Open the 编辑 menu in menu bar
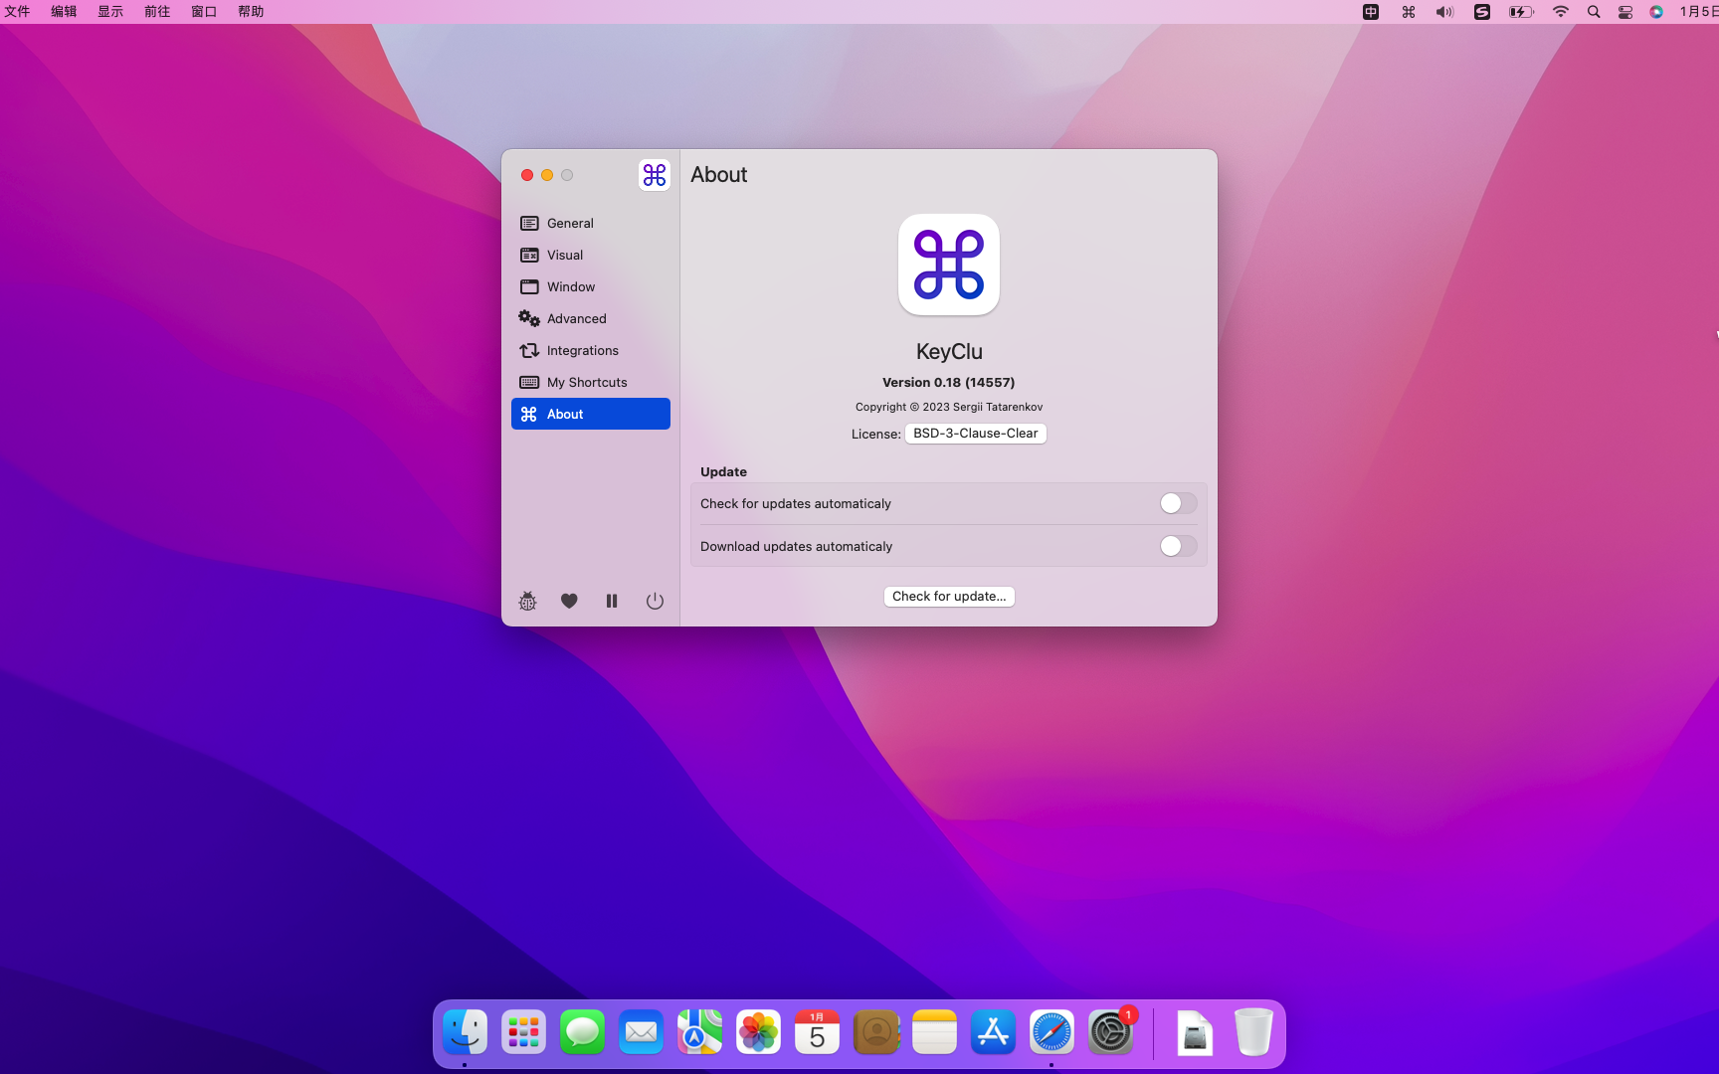The height and width of the screenshot is (1074, 1719). point(64,12)
